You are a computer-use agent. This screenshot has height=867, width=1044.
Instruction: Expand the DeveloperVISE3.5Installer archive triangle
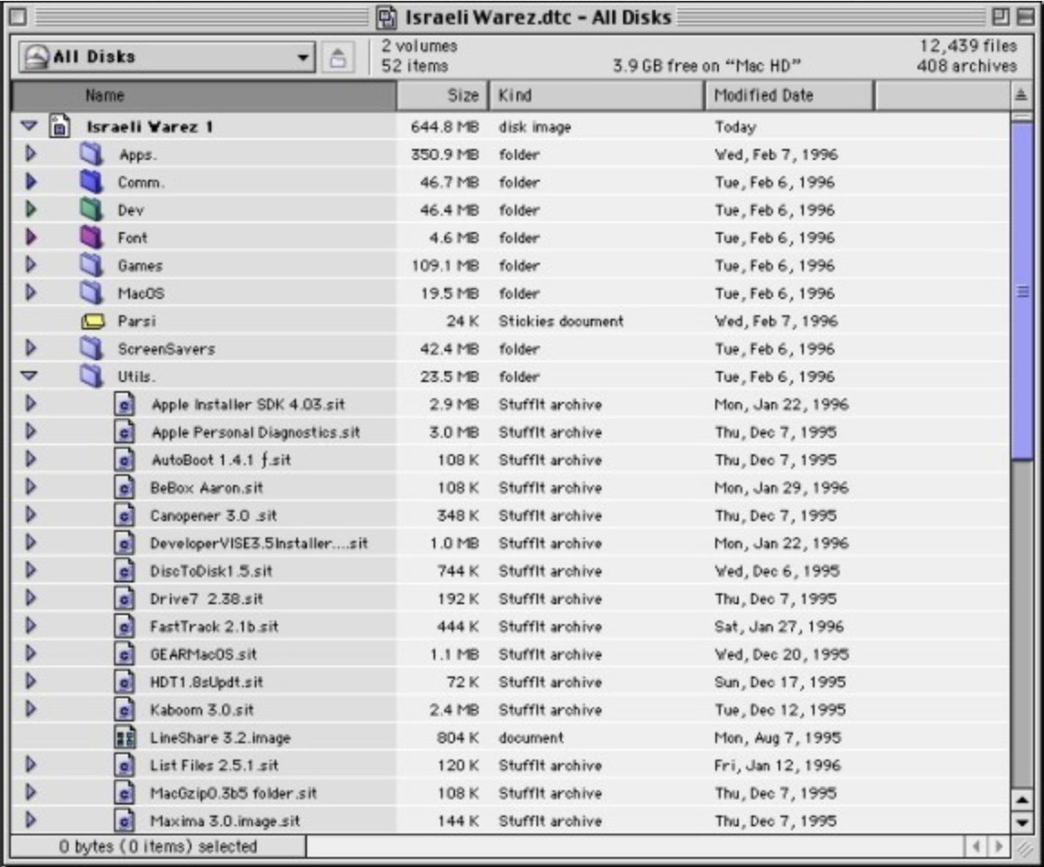(x=31, y=542)
